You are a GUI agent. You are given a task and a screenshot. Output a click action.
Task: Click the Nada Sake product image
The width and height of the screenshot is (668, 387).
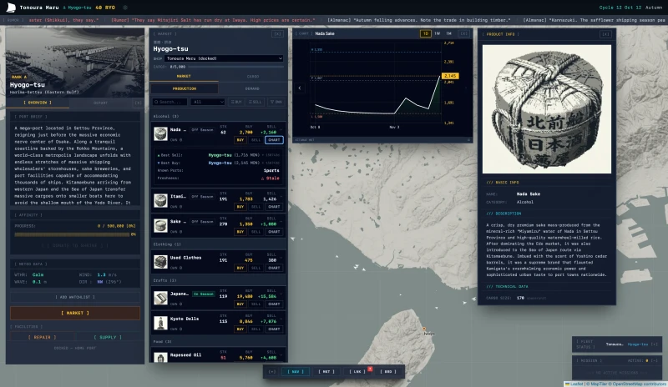click(547, 109)
